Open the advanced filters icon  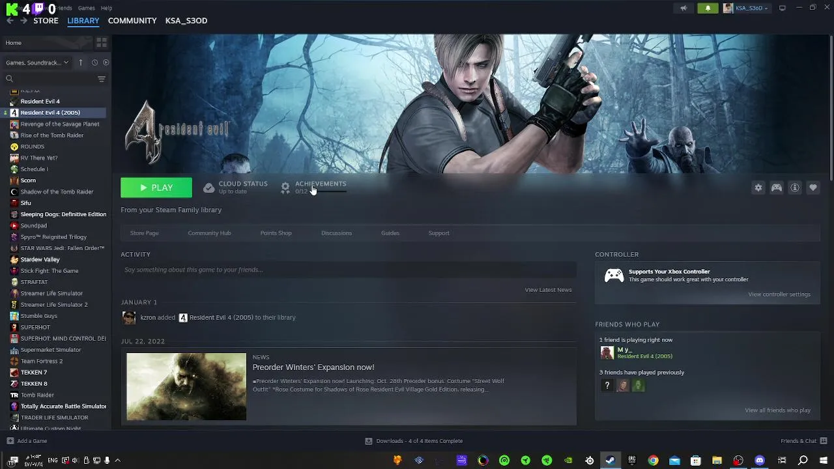coord(102,79)
